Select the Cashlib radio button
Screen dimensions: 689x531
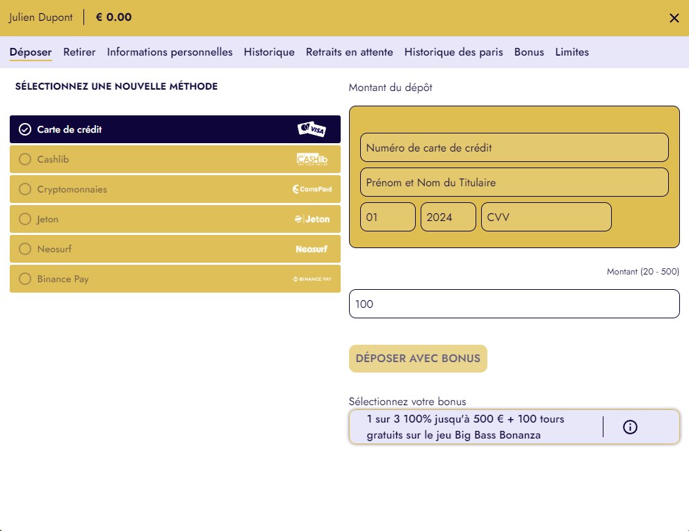25,159
